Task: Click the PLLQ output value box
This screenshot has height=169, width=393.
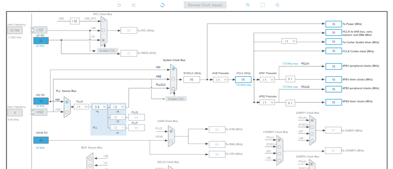Action: (137, 118)
